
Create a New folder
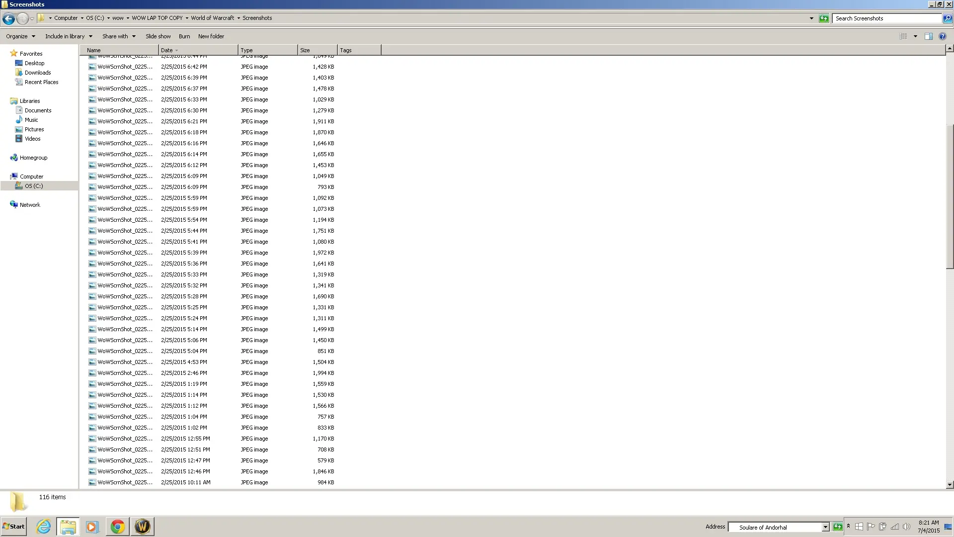click(211, 36)
